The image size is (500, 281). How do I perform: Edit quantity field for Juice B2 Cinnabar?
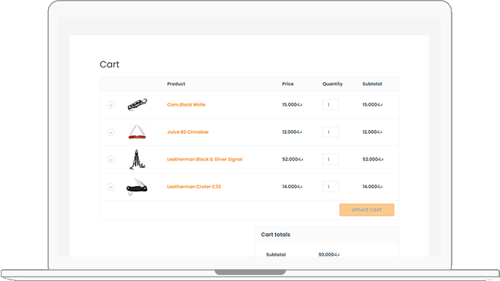(x=330, y=132)
